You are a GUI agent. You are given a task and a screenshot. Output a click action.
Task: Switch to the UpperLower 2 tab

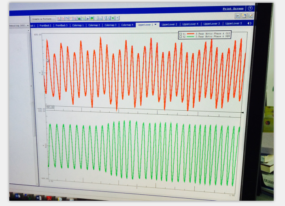tap(169, 24)
